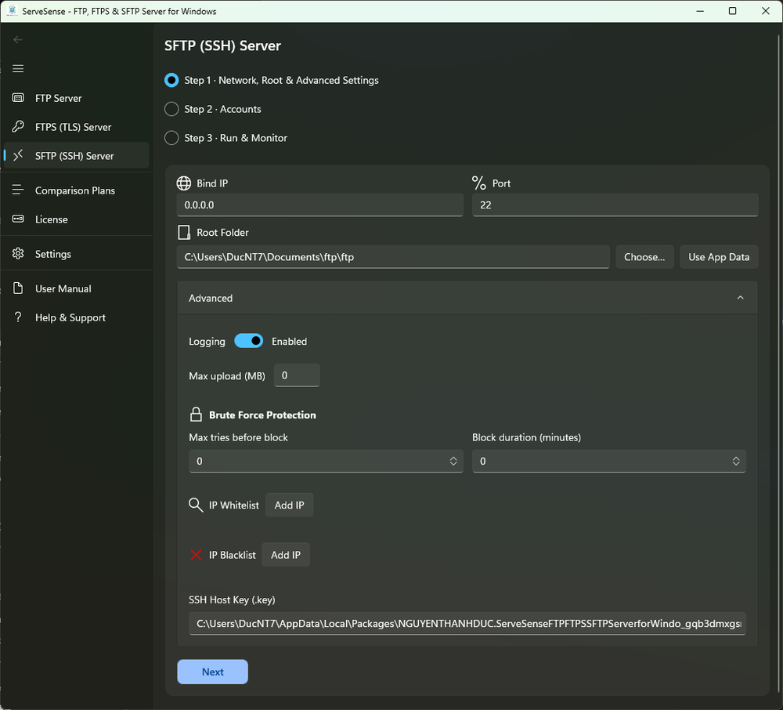Screen dimensions: 783x710
Task: Increment Max tries before block value
Action: tap(455, 458)
